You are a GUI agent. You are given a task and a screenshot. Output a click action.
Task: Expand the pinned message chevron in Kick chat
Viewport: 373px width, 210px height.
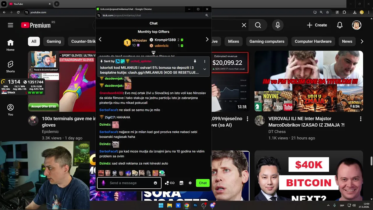205,69
